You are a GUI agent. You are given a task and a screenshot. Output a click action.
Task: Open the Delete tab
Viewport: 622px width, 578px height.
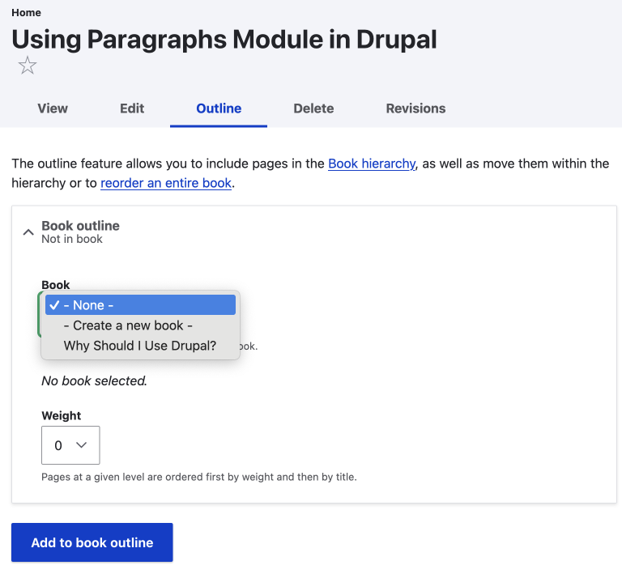click(x=313, y=108)
